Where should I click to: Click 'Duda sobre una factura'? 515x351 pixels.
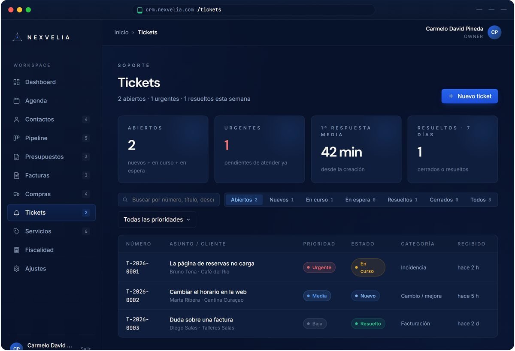pos(201,320)
